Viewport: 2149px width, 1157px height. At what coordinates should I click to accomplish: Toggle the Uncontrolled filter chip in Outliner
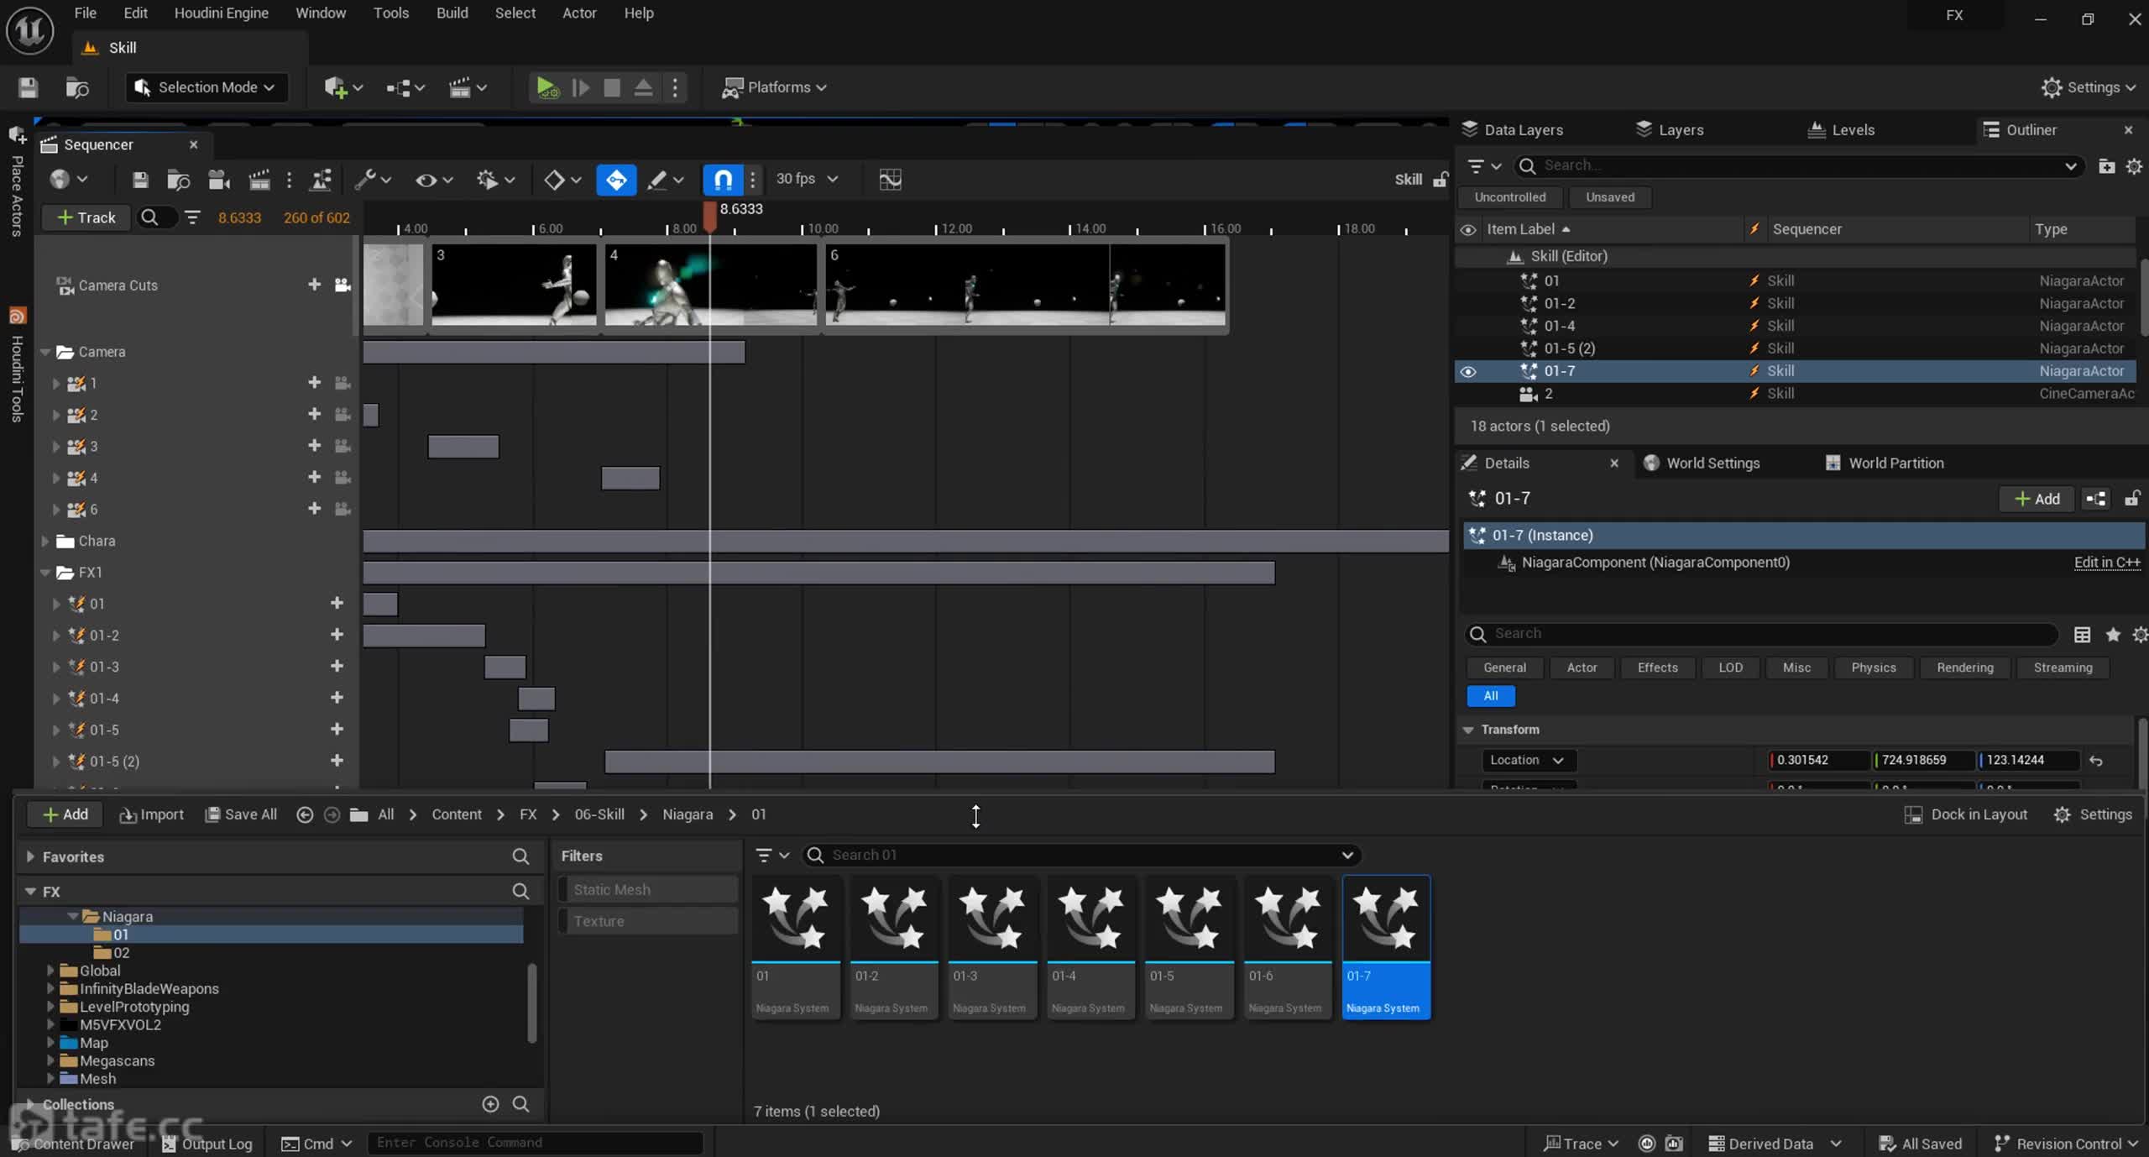point(1509,197)
